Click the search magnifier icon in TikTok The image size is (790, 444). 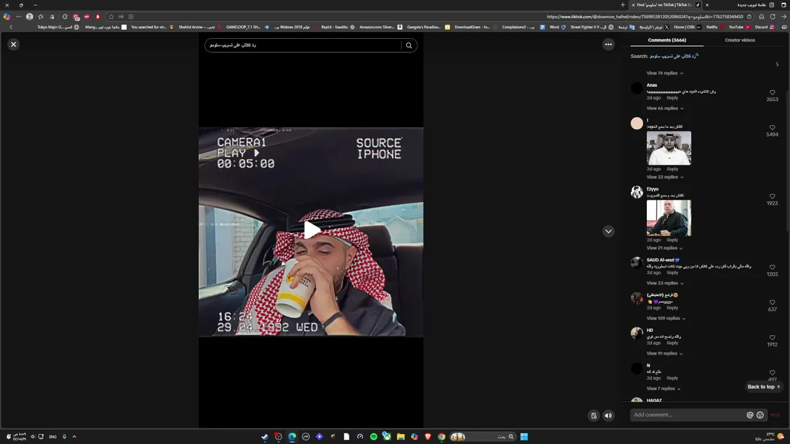pyautogui.click(x=409, y=45)
